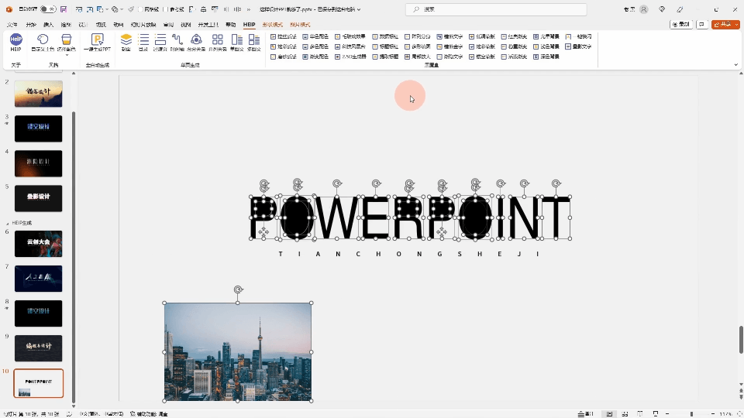
Task: Click the accessibility check status entry
Action: pyautogui.click(x=149, y=413)
